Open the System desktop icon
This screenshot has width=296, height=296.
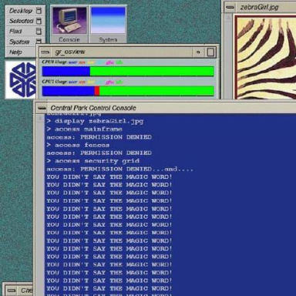point(108,25)
